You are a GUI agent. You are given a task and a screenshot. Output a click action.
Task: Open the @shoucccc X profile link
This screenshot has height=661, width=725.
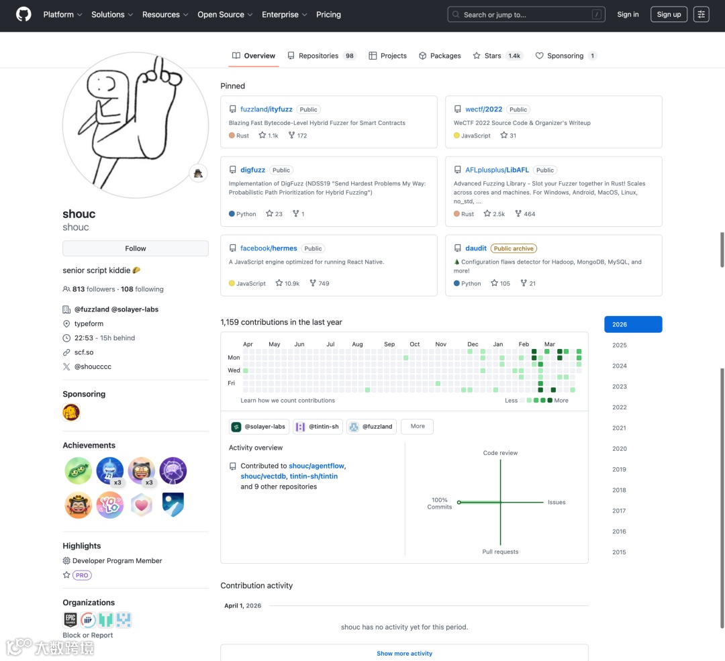click(93, 366)
